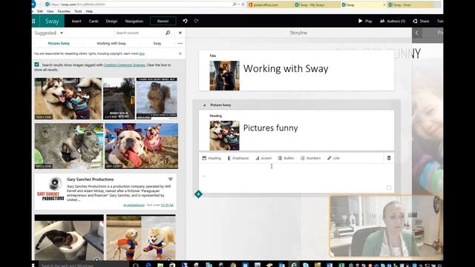Open the Cards tab
The height and width of the screenshot is (267, 475).
point(94,22)
